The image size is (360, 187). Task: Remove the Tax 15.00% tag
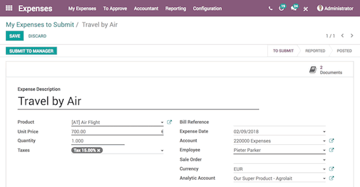99,151
